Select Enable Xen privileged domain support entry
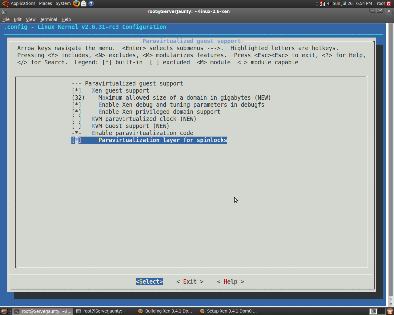 pyautogui.click(x=159, y=112)
